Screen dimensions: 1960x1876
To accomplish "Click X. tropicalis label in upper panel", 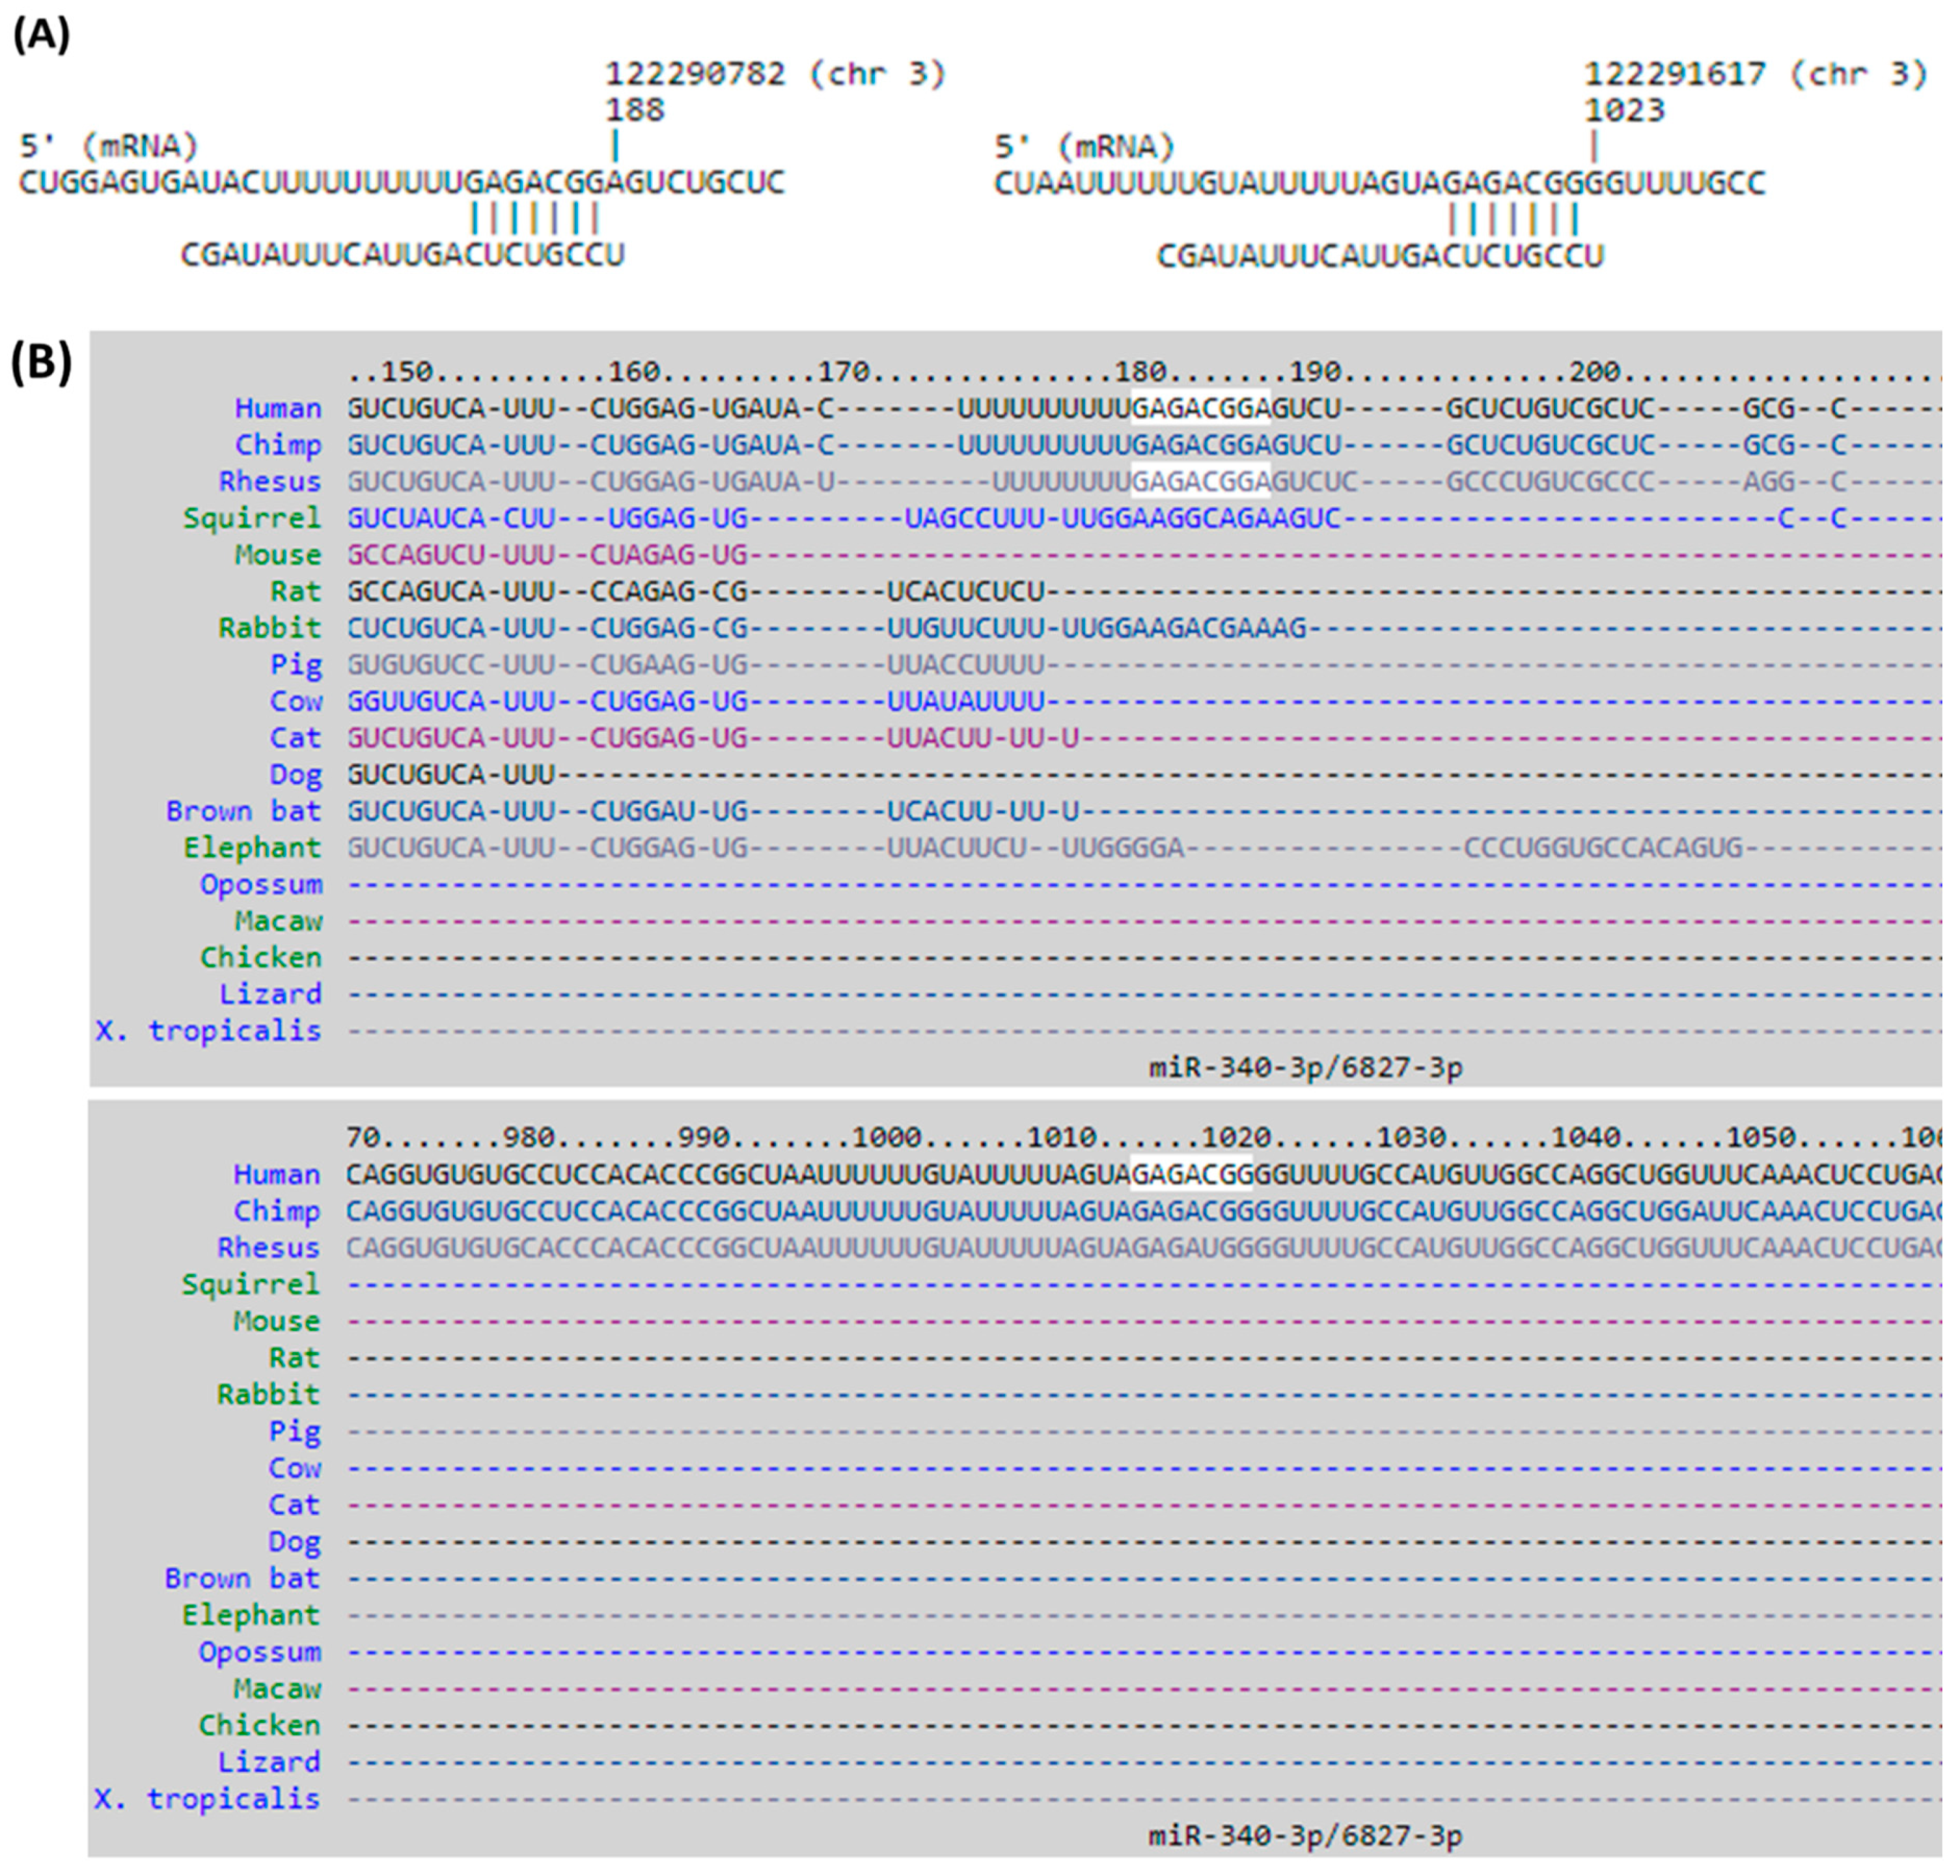I will 208,1031.
